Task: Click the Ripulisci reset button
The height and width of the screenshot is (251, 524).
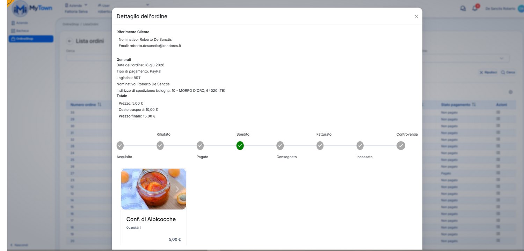Action: (488, 73)
